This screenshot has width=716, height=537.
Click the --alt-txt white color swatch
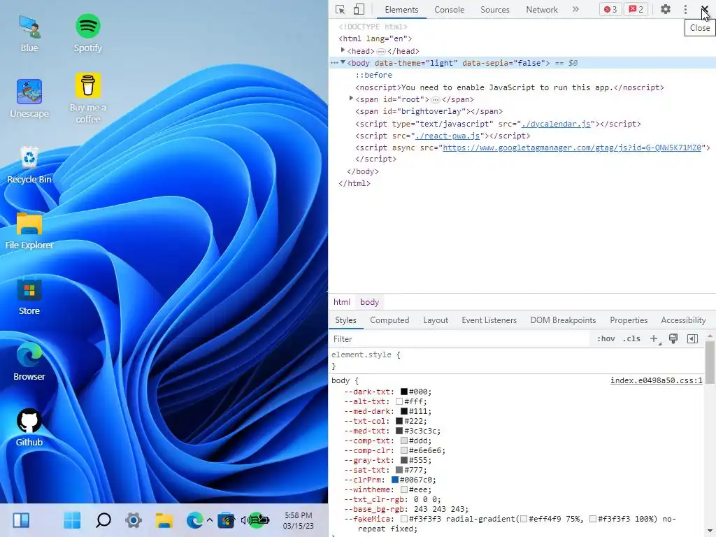pyautogui.click(x=399, y=402)
